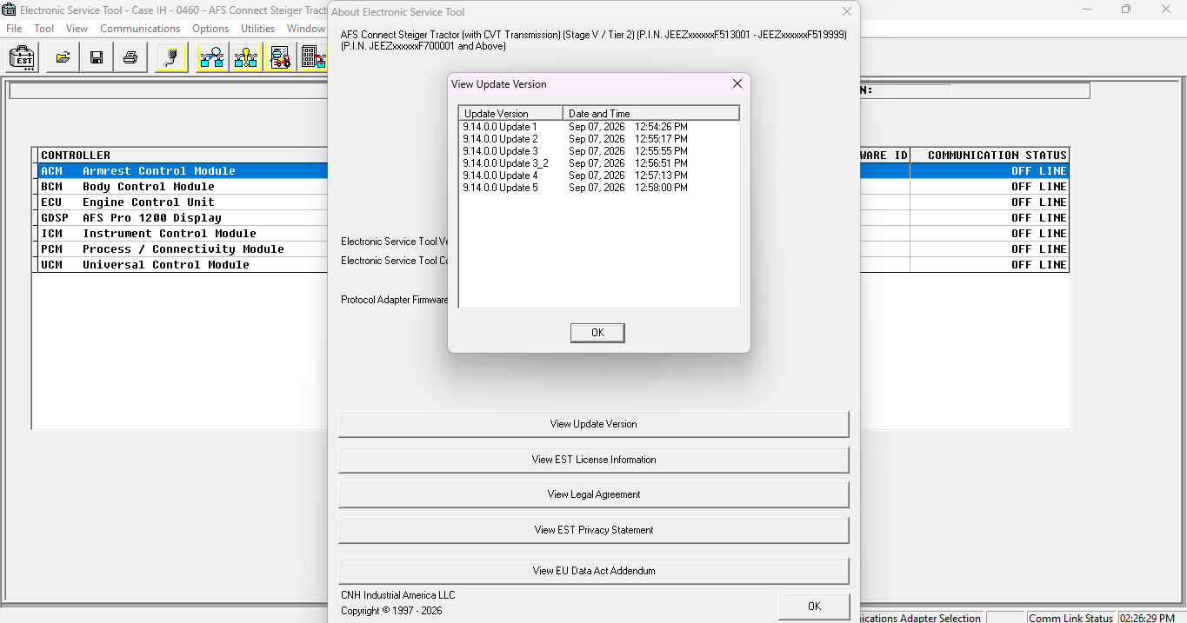Click the Date and Time column header
The height and width of the screenshot is (623, 1187).
coord(651,114)
